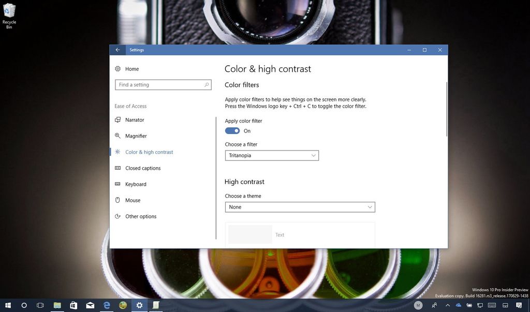Select the Keyboard icon in the sidebar
530x312 pixels.
coord(119,184)
